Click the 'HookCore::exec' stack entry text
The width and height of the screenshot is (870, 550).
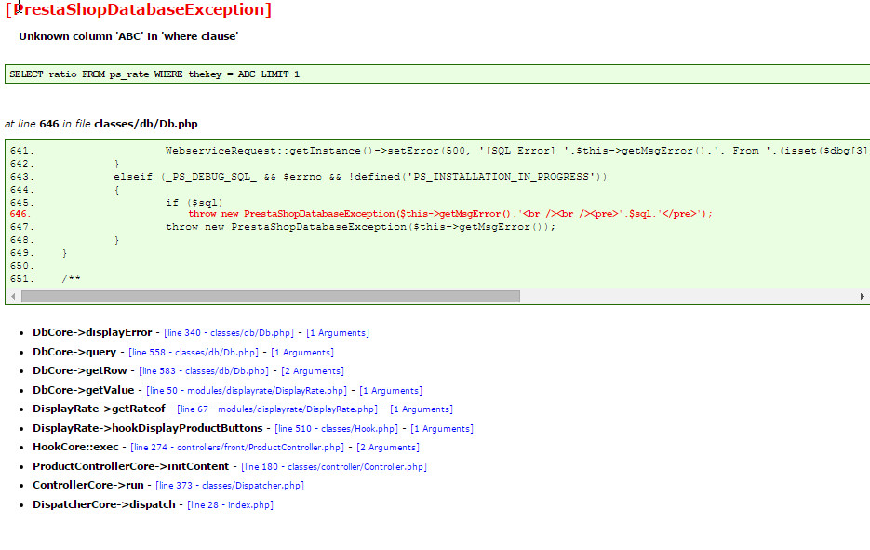pos(75,448)
